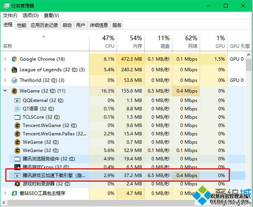253x207 pixels.
Task: Sort processes by the GPU column
Action: [213, 43]
